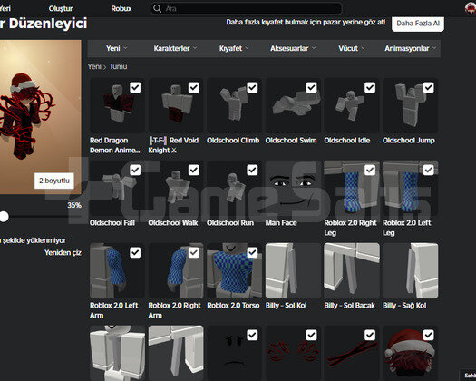This screenshot has height=381, width=476.
Task: Select the Man Face item thumbnail
Action: [293, 188]
